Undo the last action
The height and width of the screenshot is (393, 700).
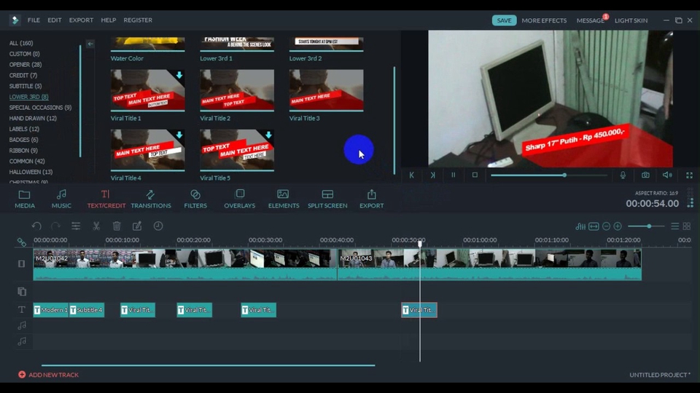tap(36, 226)
